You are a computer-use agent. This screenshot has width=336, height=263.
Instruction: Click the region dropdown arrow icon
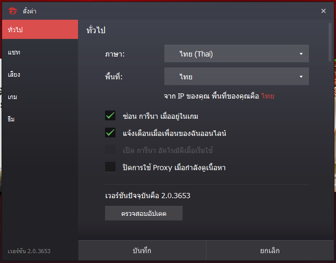pos(301,77)
